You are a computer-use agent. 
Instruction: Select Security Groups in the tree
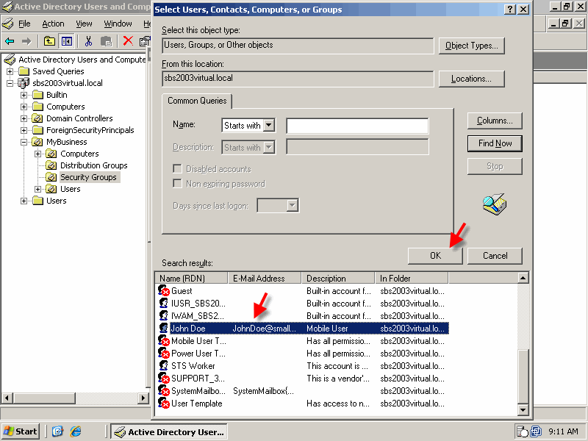pos(88,177)
